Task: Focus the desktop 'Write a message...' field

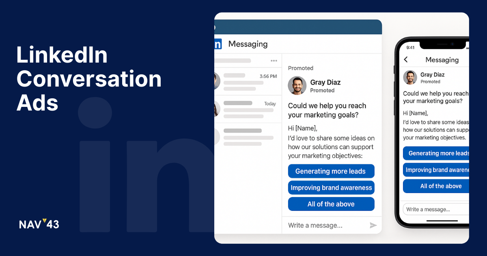Action: click(332, 225)
